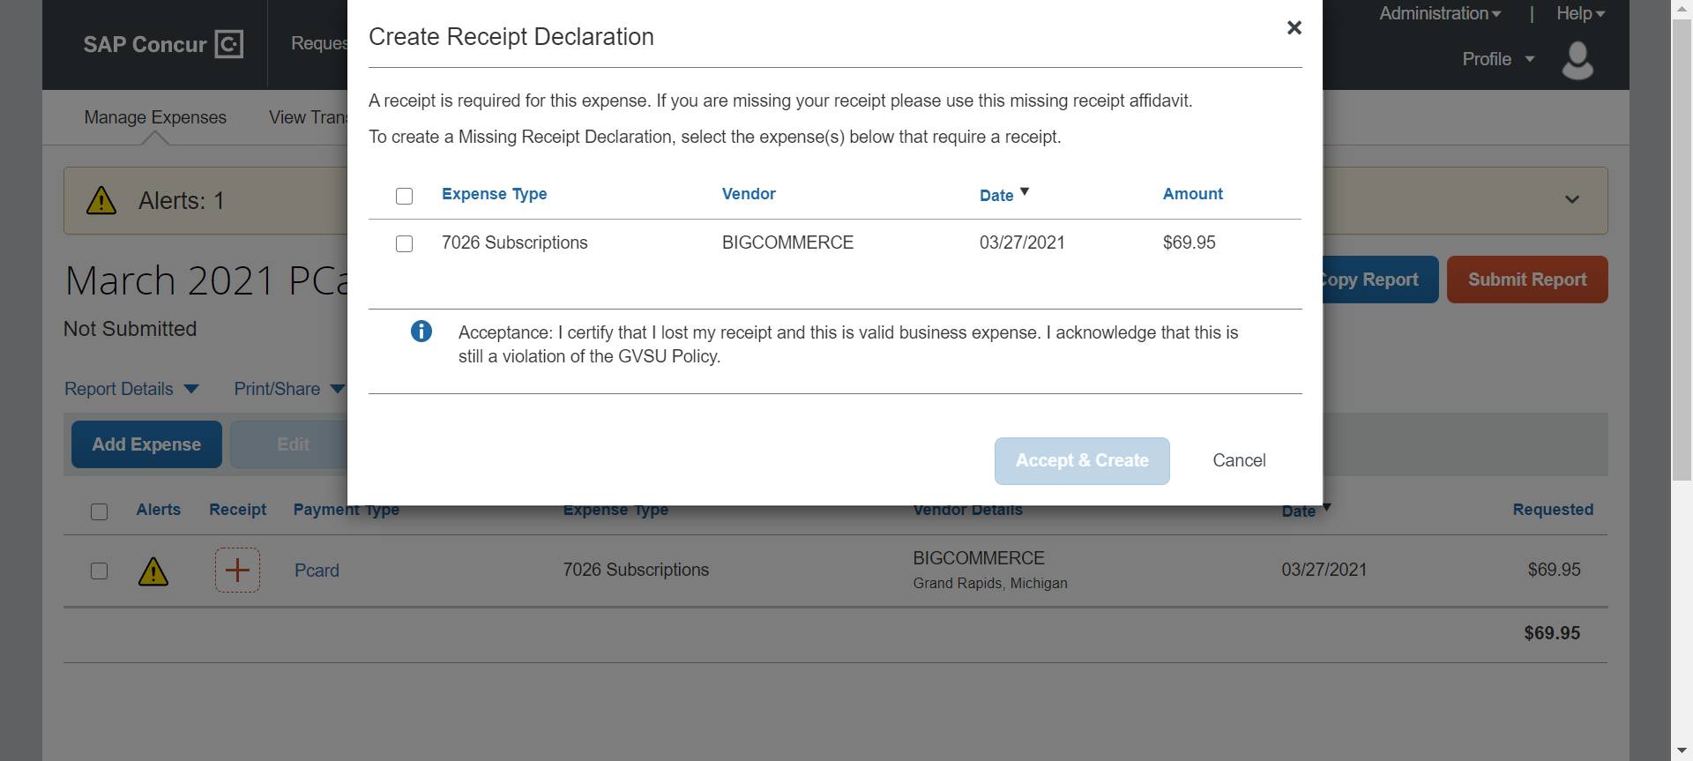The height and width of the screenshot is (761, 1693).
Task: Click the Accept & Create button
Action: click(x=1081, y=460)
